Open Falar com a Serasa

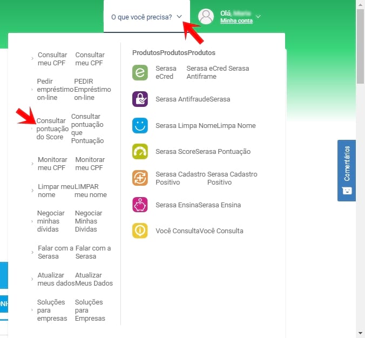point(56,252)
